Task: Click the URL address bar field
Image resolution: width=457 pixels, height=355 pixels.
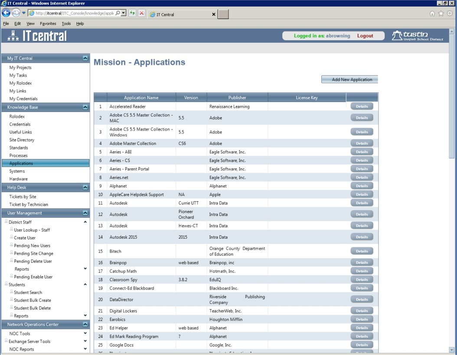Action: tap(74, 13)
